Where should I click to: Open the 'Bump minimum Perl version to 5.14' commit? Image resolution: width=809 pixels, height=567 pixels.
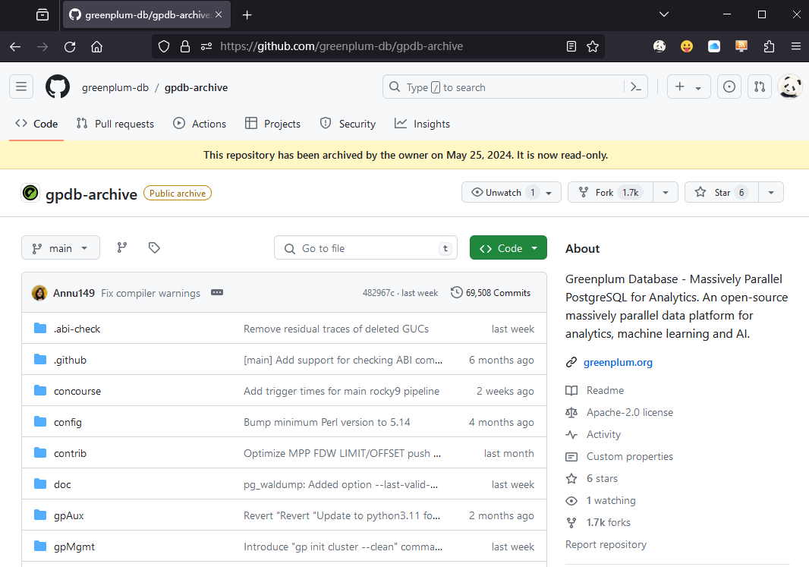click(x=326, y=422)
